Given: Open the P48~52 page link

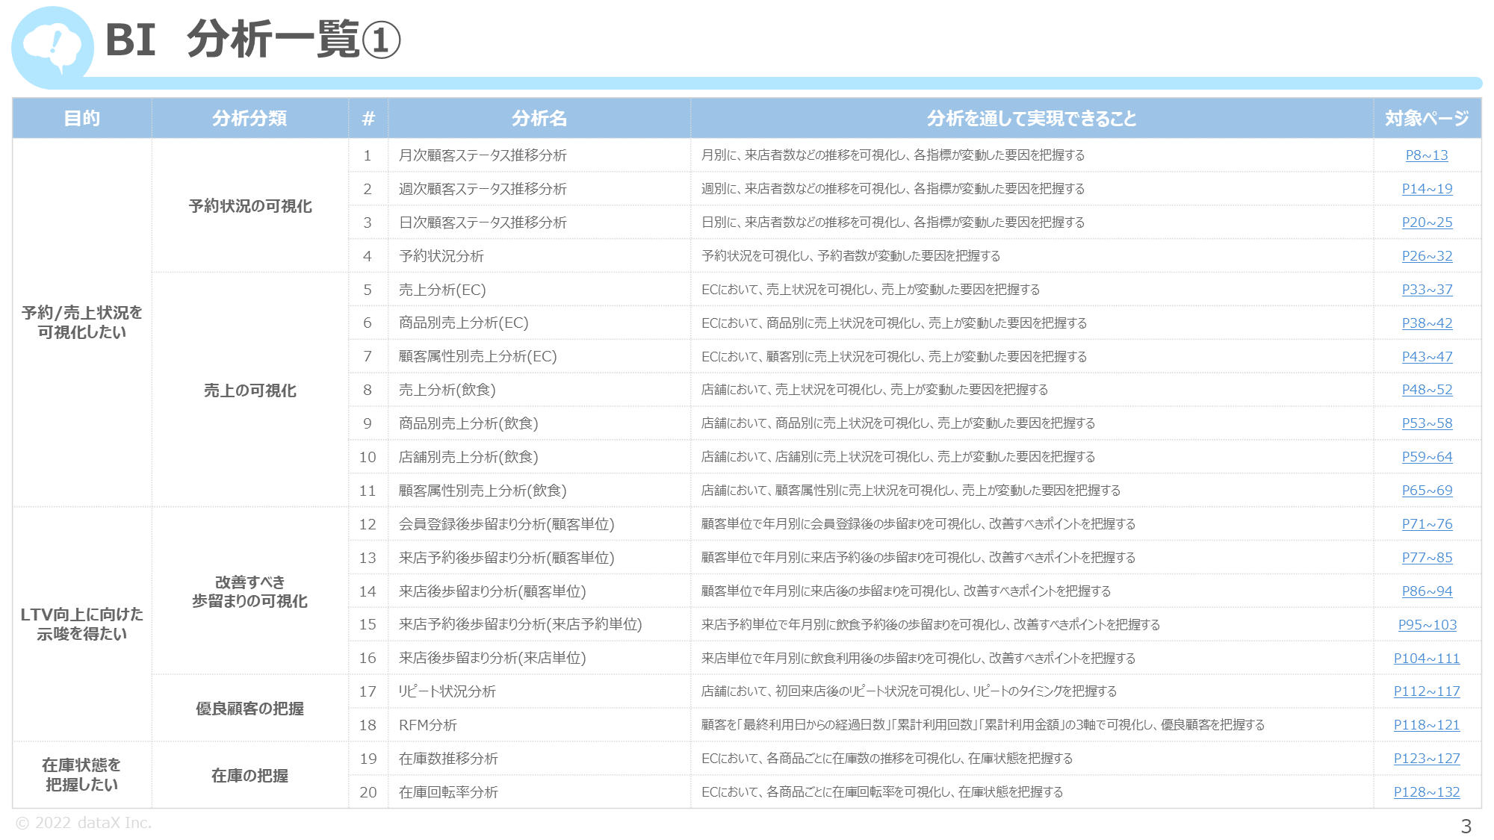Looking at the screenshot, I should [1427, 390].
